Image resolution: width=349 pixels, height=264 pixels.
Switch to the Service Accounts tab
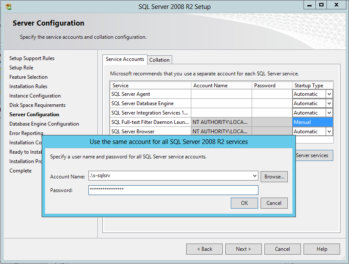[x=125, y=59]
